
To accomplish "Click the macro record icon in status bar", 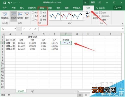I will click(9, 95).
